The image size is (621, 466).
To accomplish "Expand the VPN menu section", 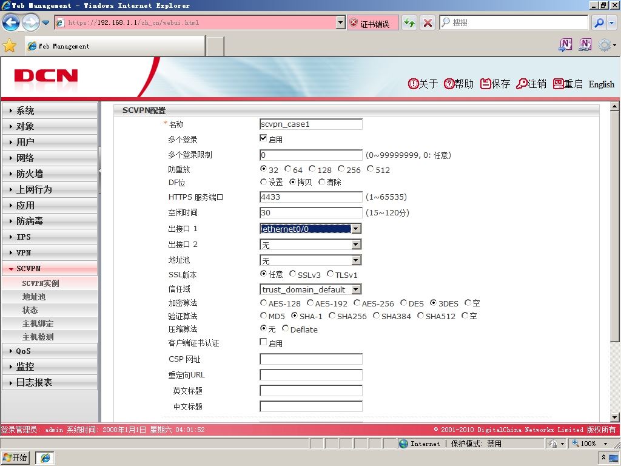I will 50,252.
